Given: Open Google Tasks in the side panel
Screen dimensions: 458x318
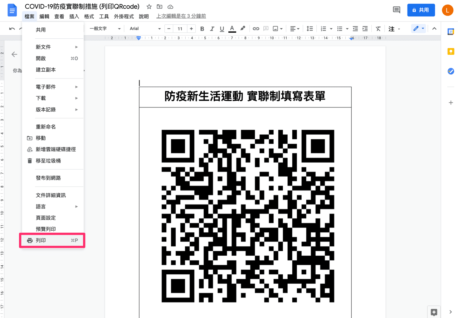Looking at the screenshot, I should pos(451,71).
